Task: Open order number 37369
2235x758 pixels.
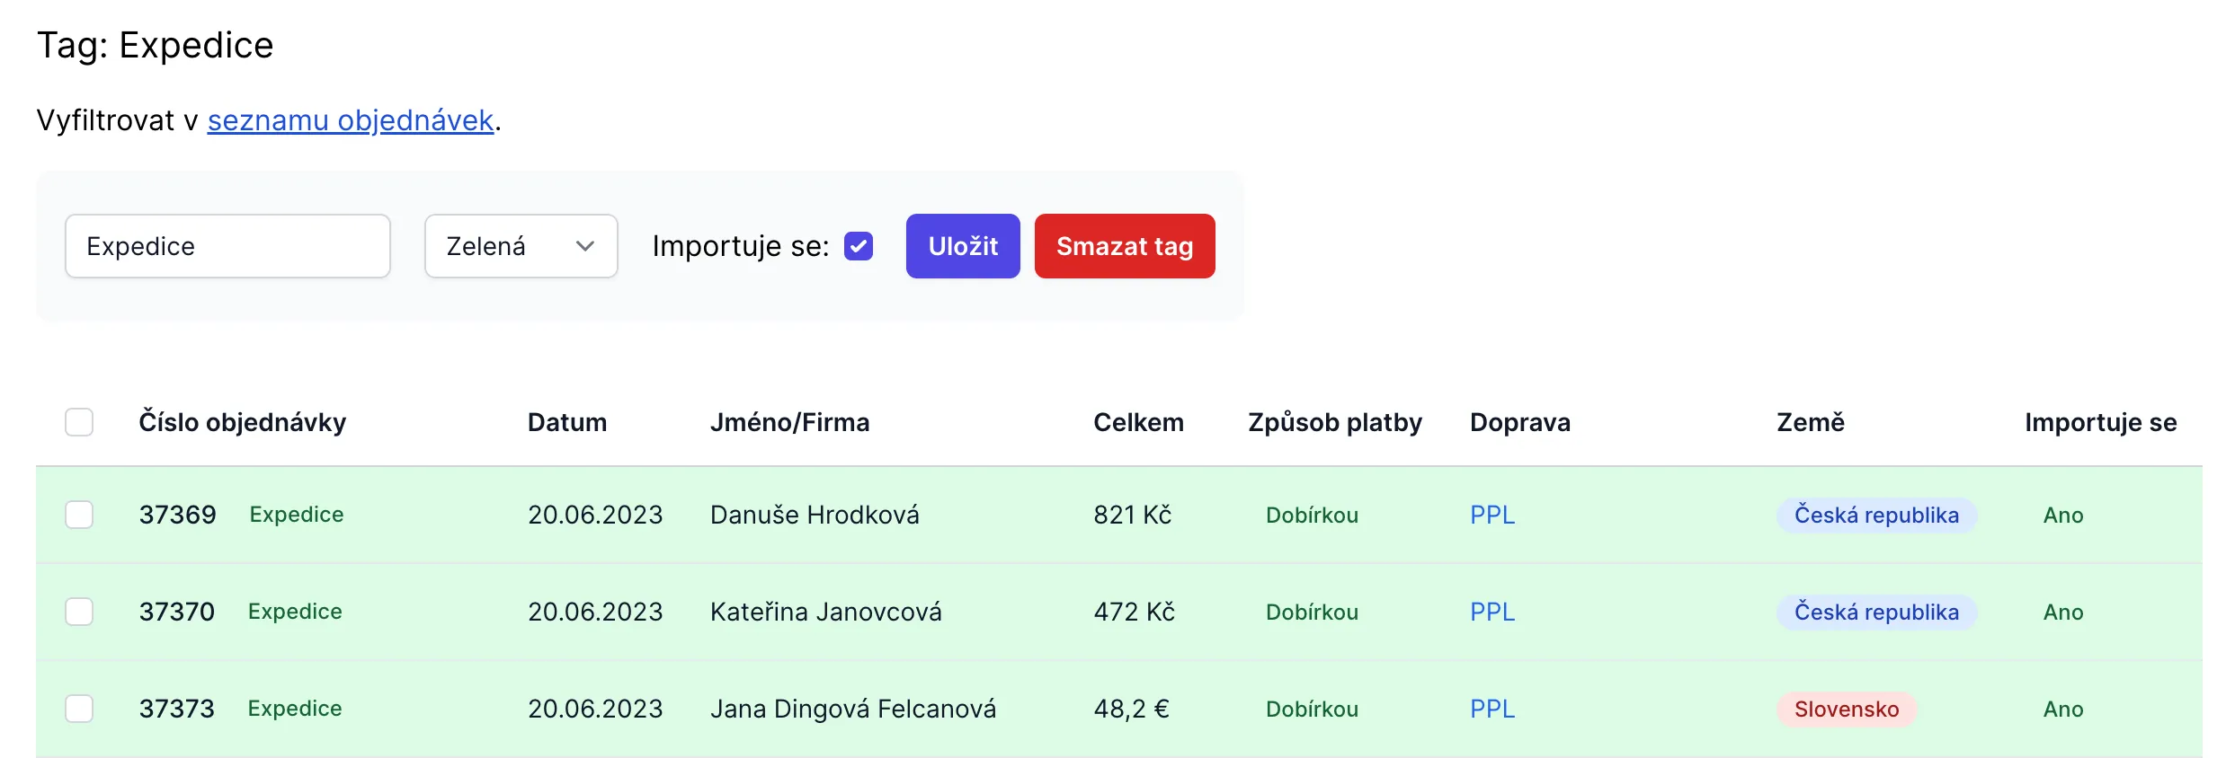Action: (177, 515)
